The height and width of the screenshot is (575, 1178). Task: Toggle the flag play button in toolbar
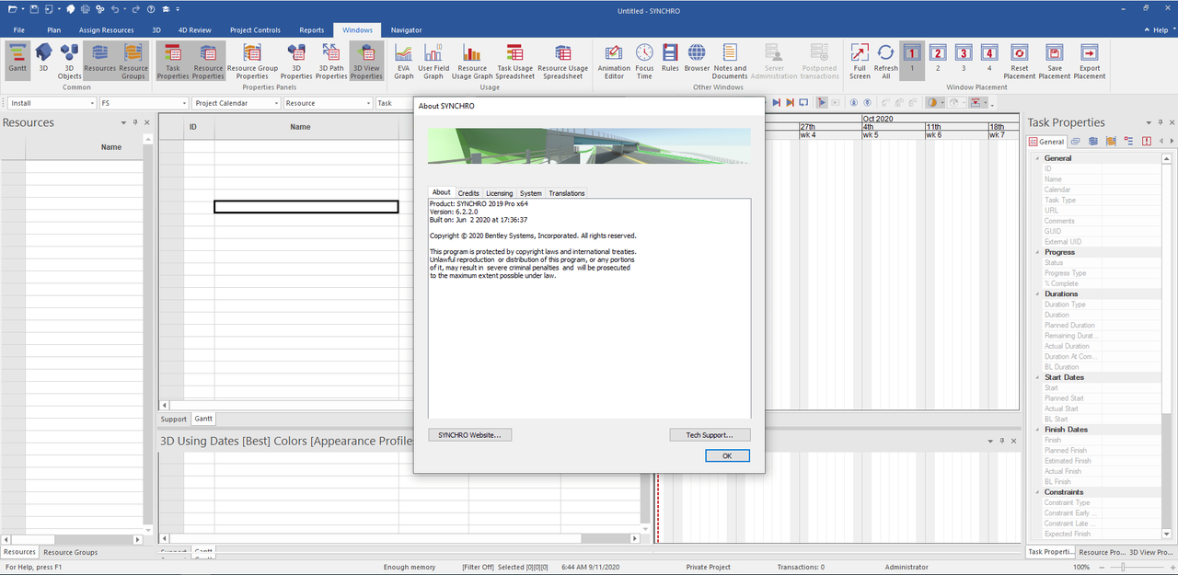pyautogui.click(x=823, y=103)
